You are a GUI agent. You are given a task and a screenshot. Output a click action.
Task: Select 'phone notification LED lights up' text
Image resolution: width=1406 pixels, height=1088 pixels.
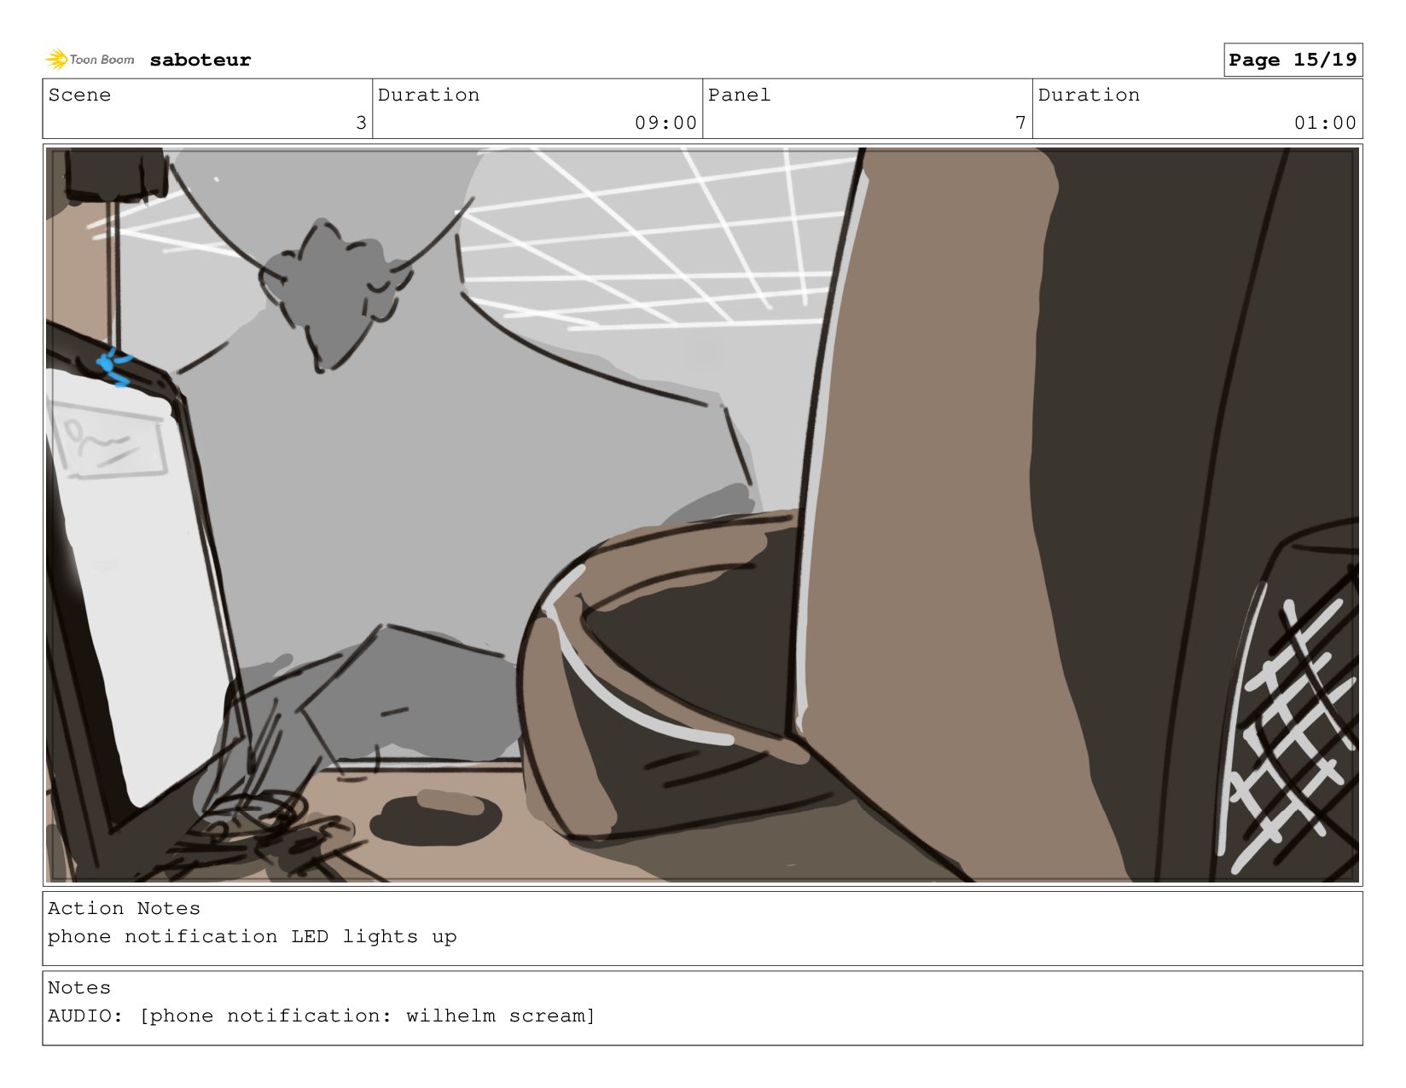pyautogui.click(x=252, y=936)
